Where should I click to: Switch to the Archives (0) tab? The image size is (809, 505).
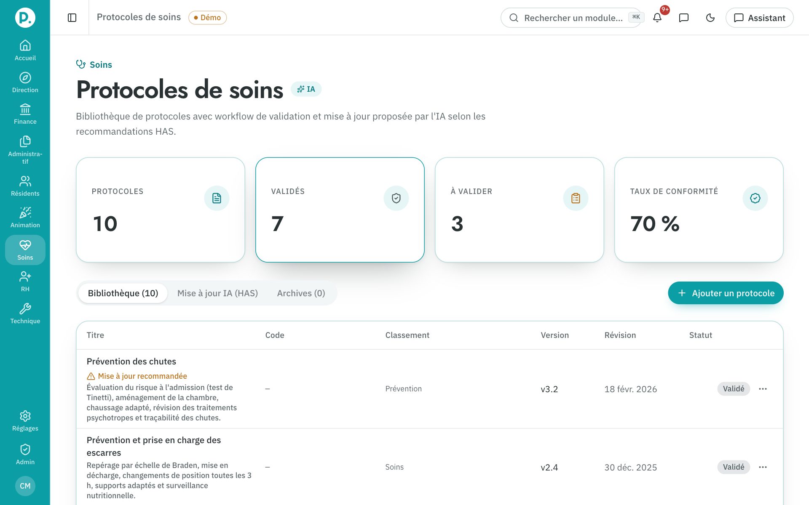[301, 293]
